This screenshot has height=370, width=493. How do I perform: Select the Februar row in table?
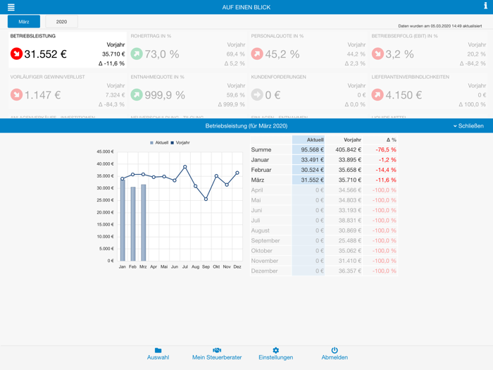tap(324, 170)
